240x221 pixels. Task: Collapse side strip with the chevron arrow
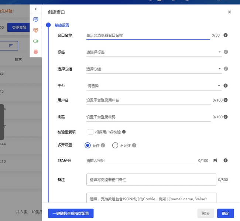click(36, 9)
